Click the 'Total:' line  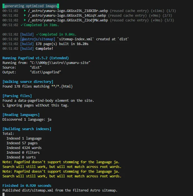pos(8,134)
